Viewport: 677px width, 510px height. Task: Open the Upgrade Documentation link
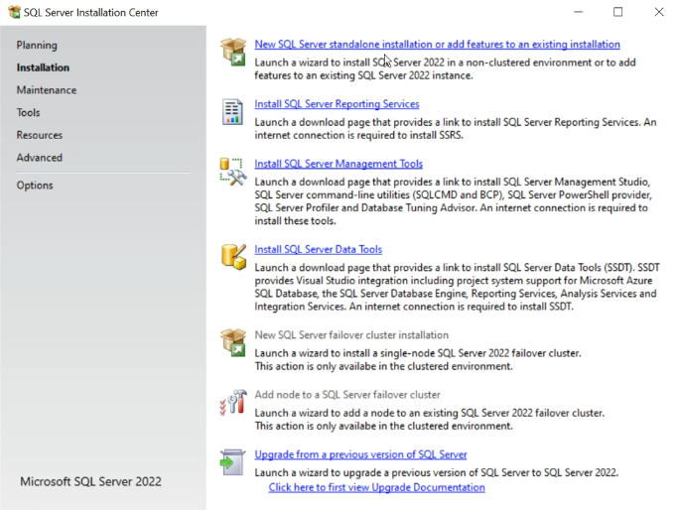pos(376,487)
